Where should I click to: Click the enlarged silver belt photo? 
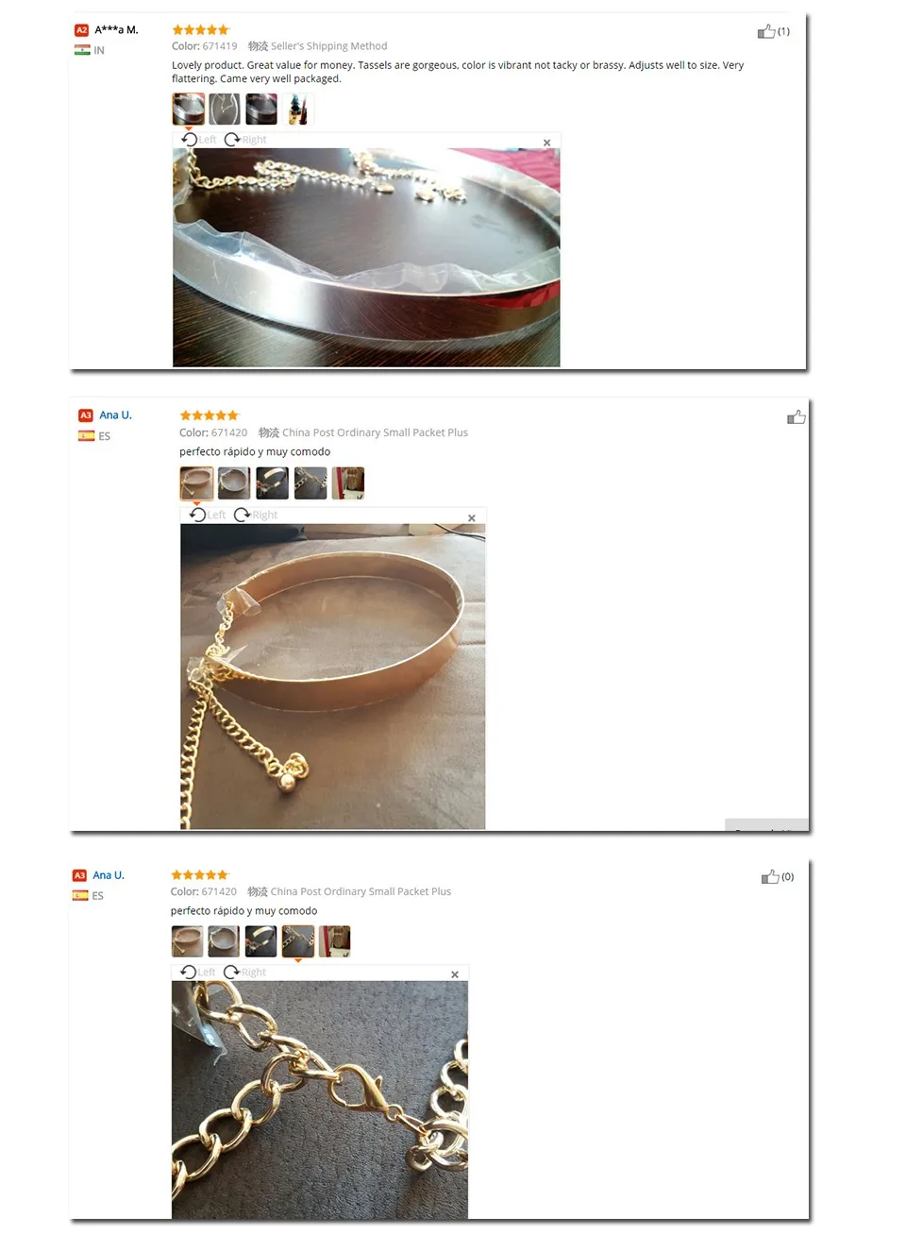(x=366, y=257)
